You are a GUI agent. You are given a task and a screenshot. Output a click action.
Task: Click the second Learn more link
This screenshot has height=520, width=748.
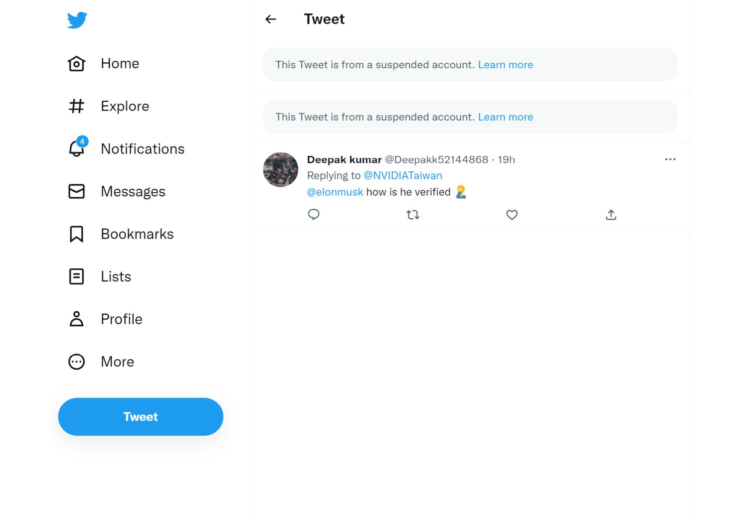[505, 117]
